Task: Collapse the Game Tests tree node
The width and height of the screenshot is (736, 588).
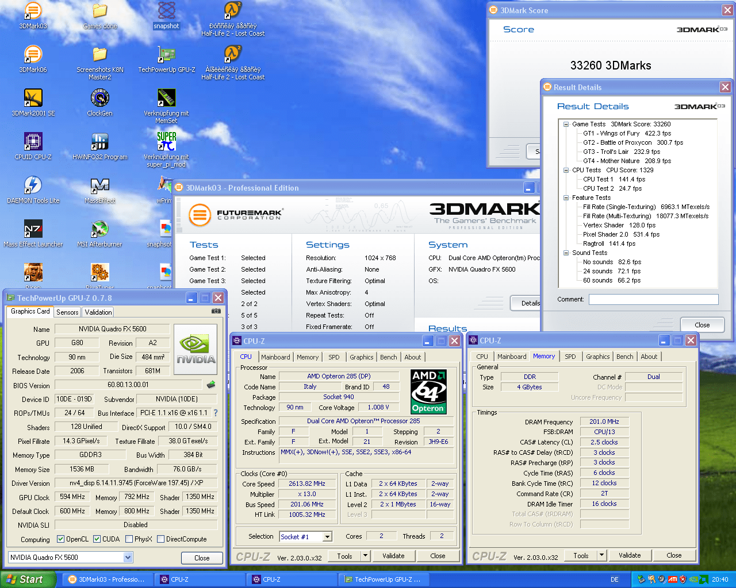Action: point(566,124)
